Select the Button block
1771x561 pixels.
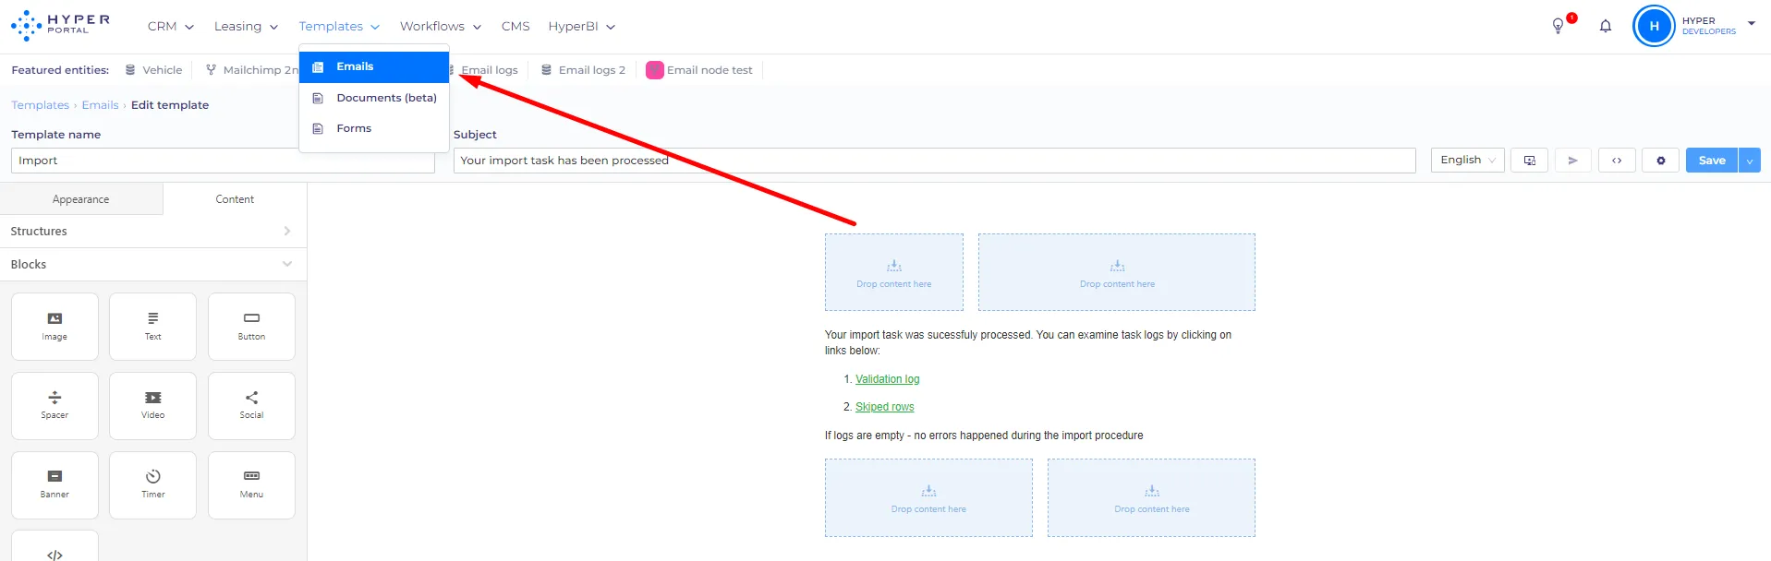pyautogui.click(x=251, y=327)
